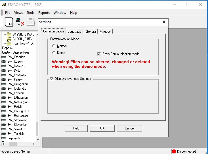Image resolution: width=208 pixels, height=154 pixels.
Task: Click the Disconnected status text
Action: point(186,151)
